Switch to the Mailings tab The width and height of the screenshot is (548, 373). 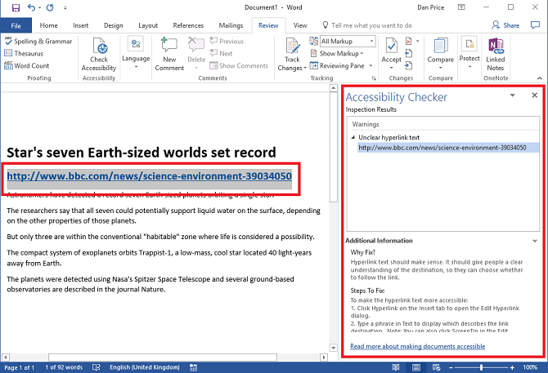(231, 25)
